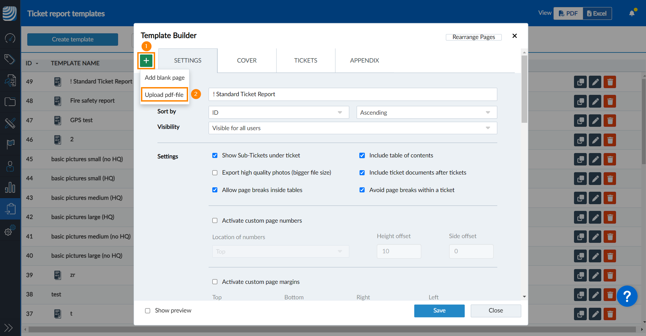646x336 pixels.
Task: Activate custom page numbers
Action: coord(215,220)
